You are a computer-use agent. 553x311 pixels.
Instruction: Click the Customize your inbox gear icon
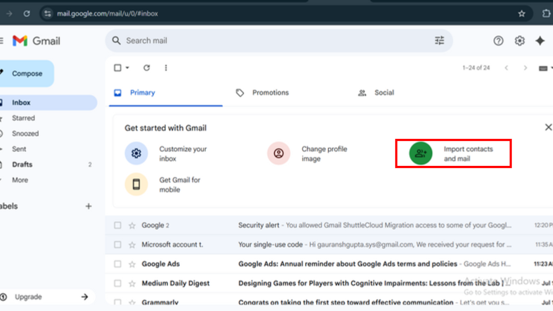click(x=136, y=153)
